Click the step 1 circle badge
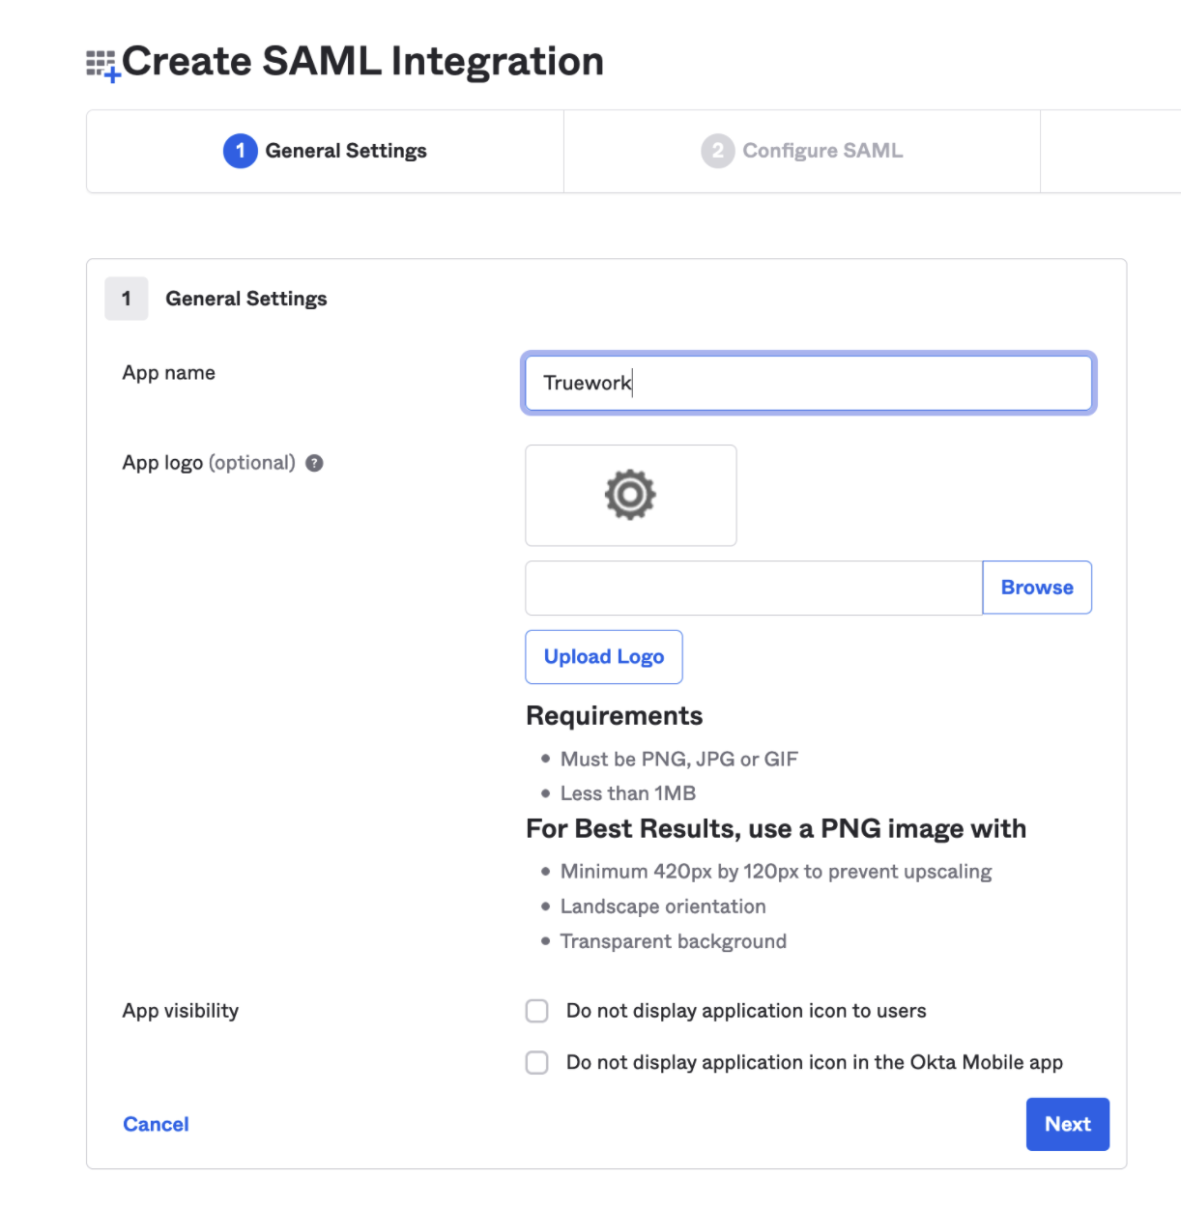 point(240,151)
